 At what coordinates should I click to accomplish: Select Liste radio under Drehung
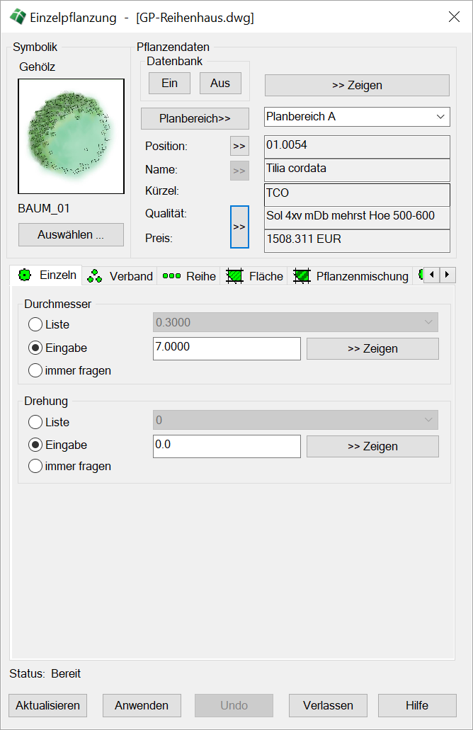35,423
